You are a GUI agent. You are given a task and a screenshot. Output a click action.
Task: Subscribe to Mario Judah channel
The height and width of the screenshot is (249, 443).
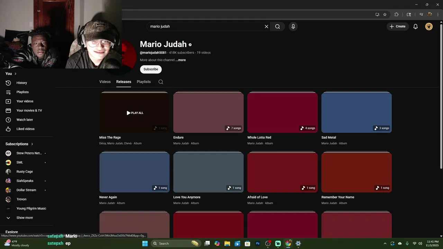[x=151, y=69]
